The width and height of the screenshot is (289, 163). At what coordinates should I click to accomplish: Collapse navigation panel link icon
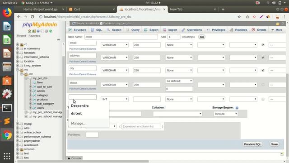[58, 39]
